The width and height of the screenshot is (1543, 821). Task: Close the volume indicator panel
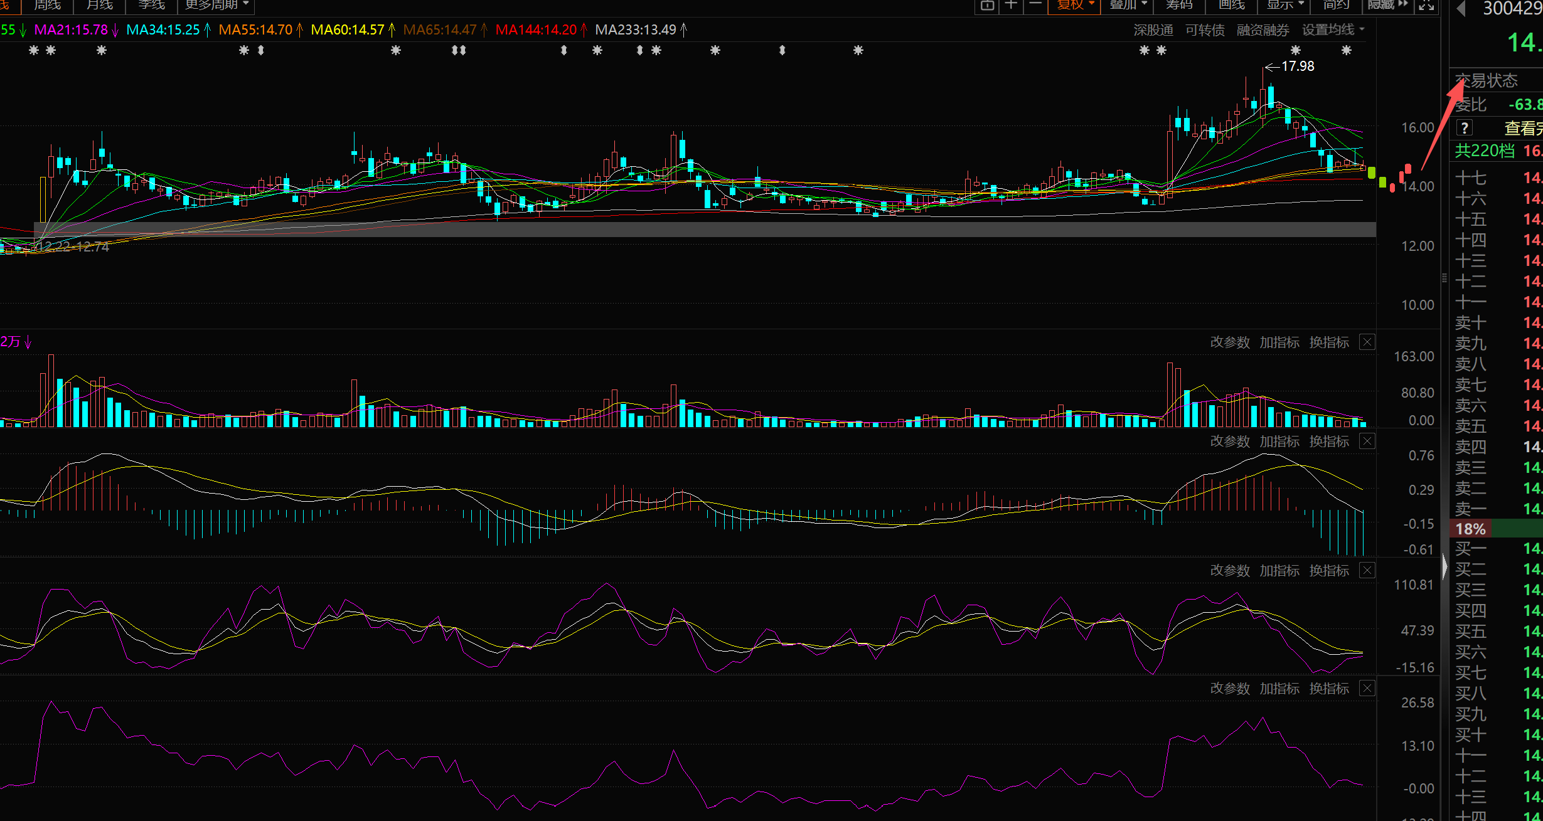tap(1367, 342)
